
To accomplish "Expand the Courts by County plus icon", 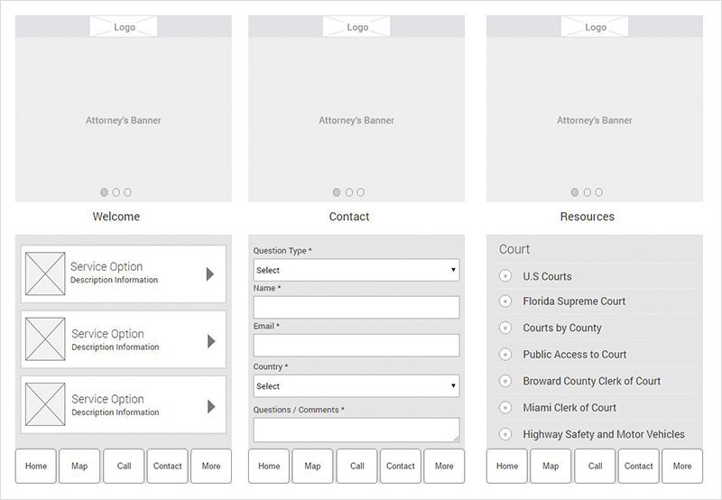I will coord(505,328).
